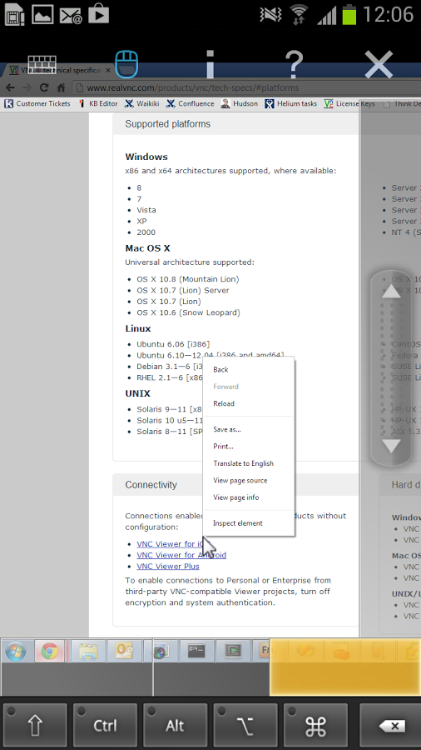Screen dimensions: 421x750
Task: Open the License Keys bookmark
Action: coord(349,103)
